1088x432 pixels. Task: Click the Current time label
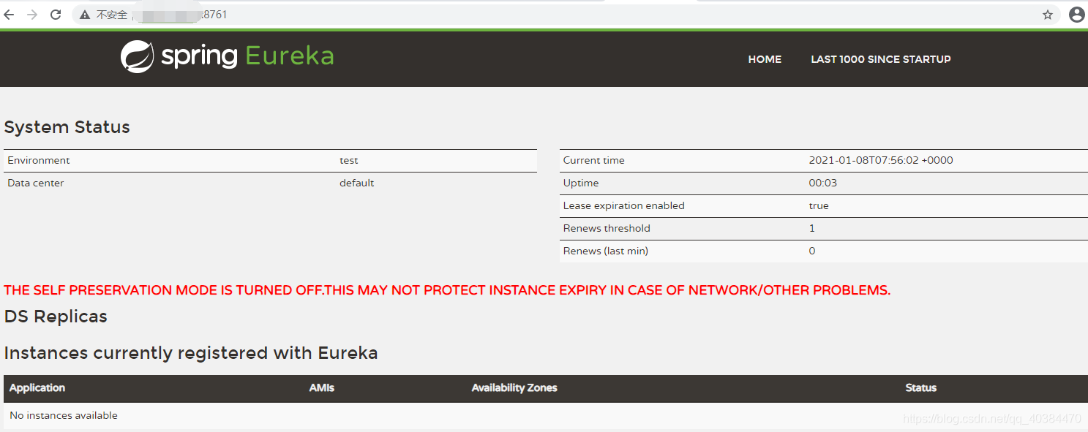594,160
